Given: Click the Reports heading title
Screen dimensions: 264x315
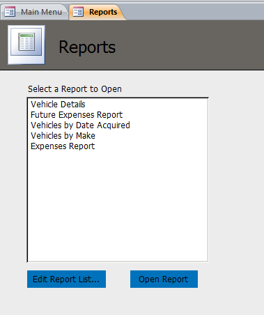Looking at the screenshot, I should [x=87, y=47].
